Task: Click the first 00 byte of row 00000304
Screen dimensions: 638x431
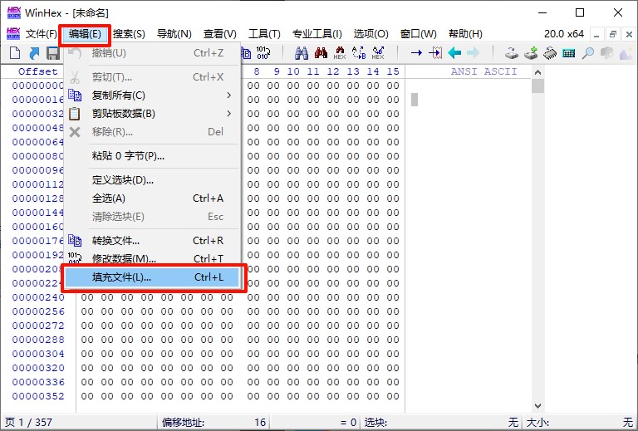Action: click(87, 354)
